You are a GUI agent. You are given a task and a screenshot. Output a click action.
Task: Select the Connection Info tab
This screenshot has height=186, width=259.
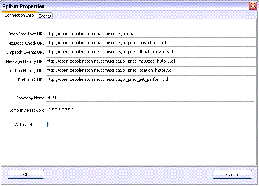coord(19,15)
